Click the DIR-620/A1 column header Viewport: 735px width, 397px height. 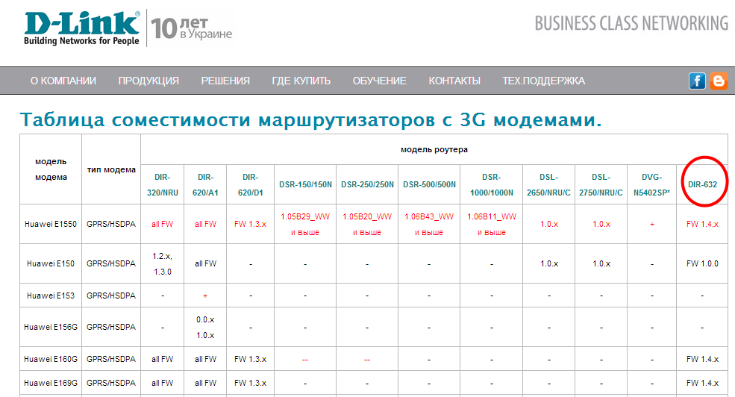[205, 184]
